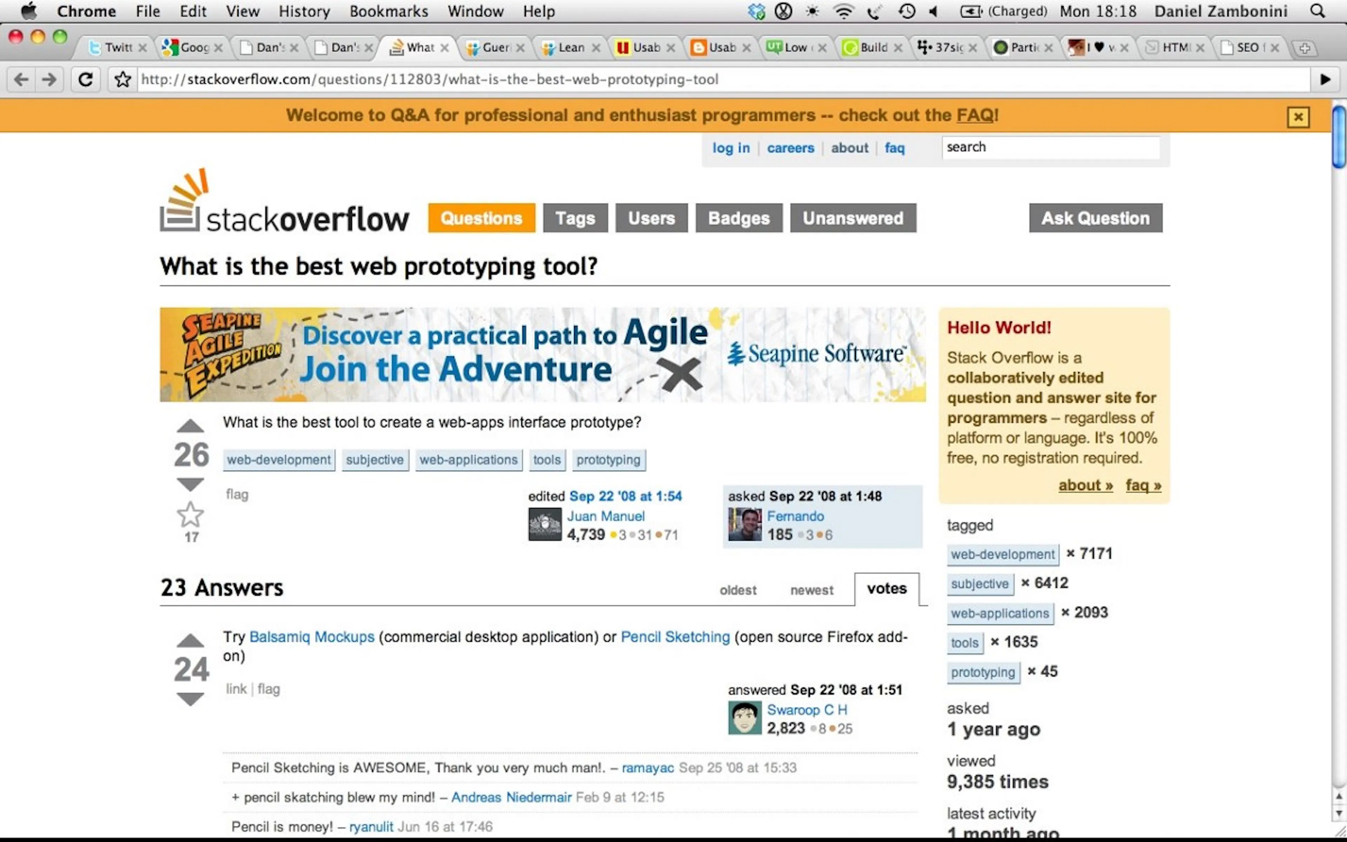Close the orange welcome banner
Screen dimensions: 1347x842
(1298, 117)
